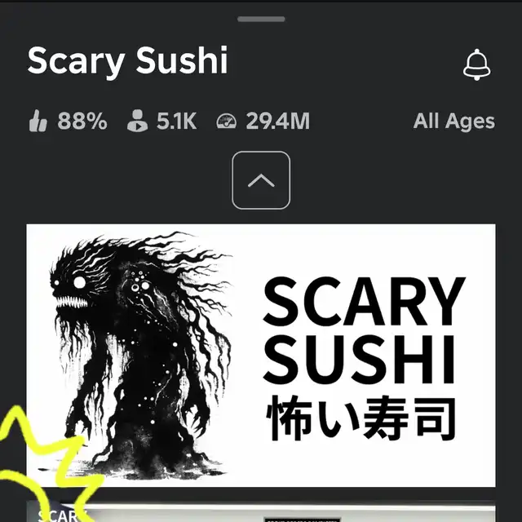522x522 pixels.
Task: Click the 29.4M visits count
Action: tap(277, 121)
